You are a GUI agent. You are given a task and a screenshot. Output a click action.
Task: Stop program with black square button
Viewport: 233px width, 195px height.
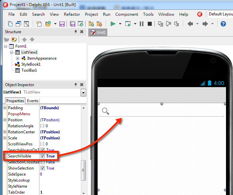[x=150, y=24]
